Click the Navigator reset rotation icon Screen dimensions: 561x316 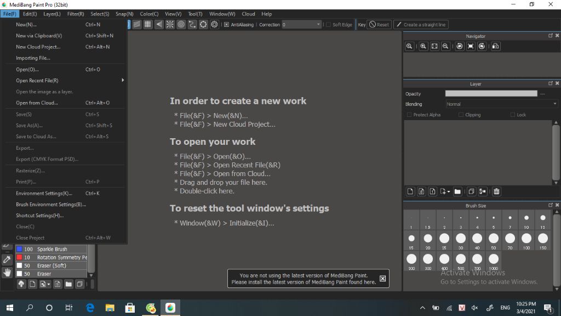point(471,46)
